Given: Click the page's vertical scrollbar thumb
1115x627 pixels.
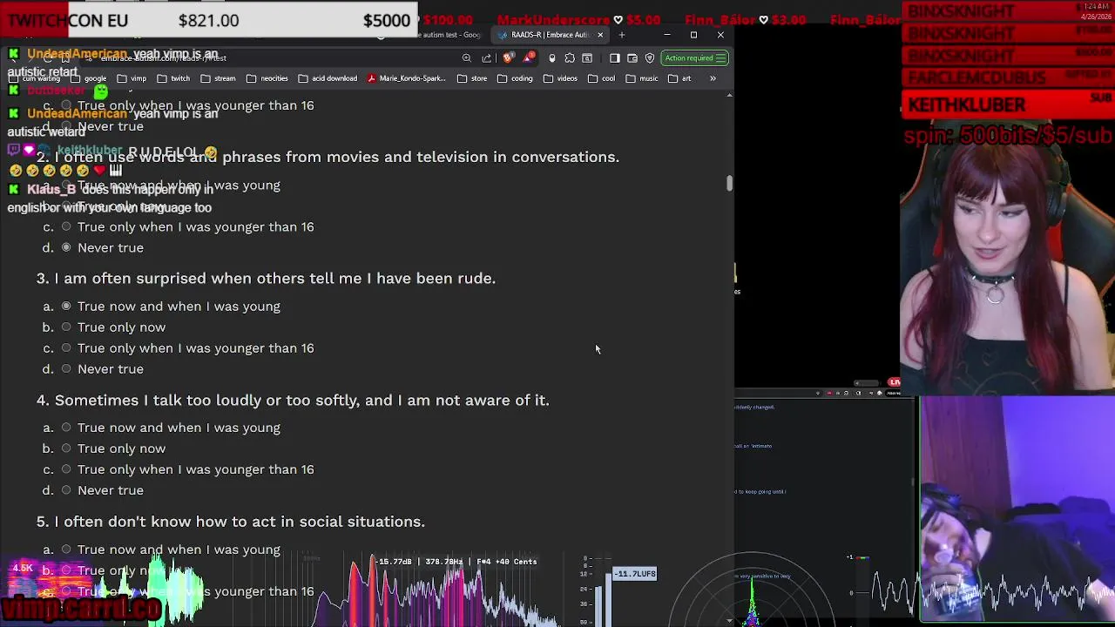Looking at the screenshot, I should pos(729,183).
